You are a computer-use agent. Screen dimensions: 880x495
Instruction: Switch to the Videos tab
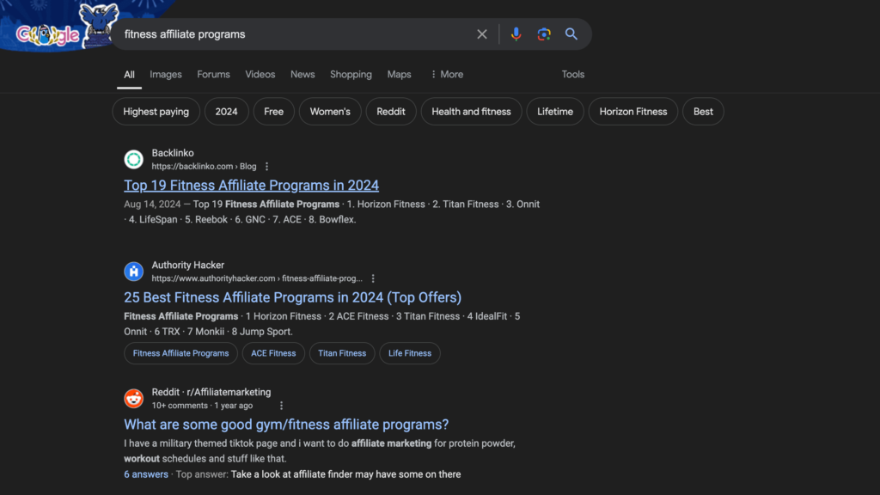(x=260, y=75)
